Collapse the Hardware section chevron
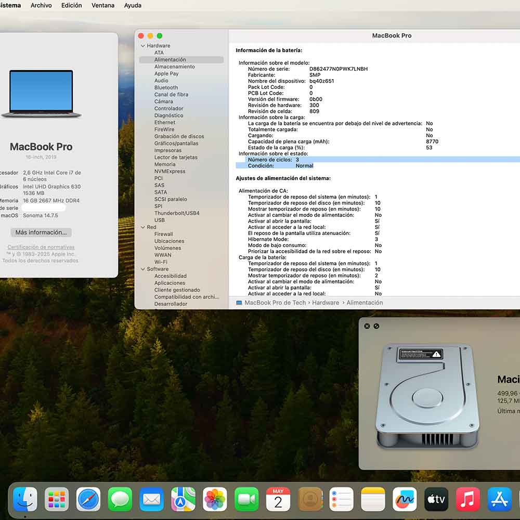Image resolution: width=520 pixels, height=520 pixels. [x=143, y=46]
